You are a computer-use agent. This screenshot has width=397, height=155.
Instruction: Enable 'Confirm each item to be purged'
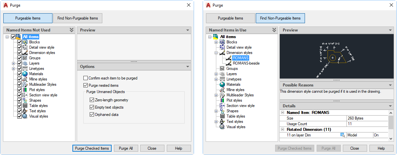click(86, 78)
